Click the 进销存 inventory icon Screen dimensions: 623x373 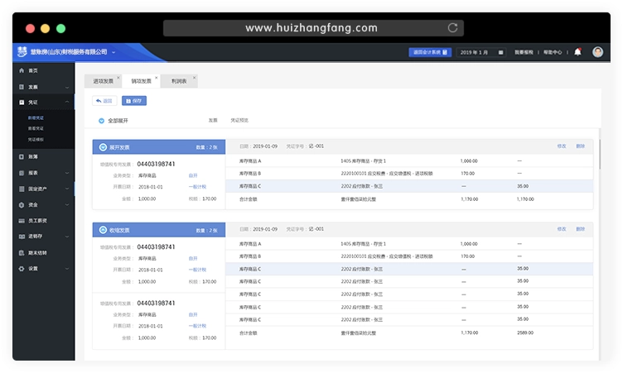22,237
